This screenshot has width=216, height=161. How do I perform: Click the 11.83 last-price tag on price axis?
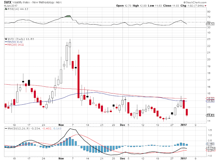[x=210, y=115]
